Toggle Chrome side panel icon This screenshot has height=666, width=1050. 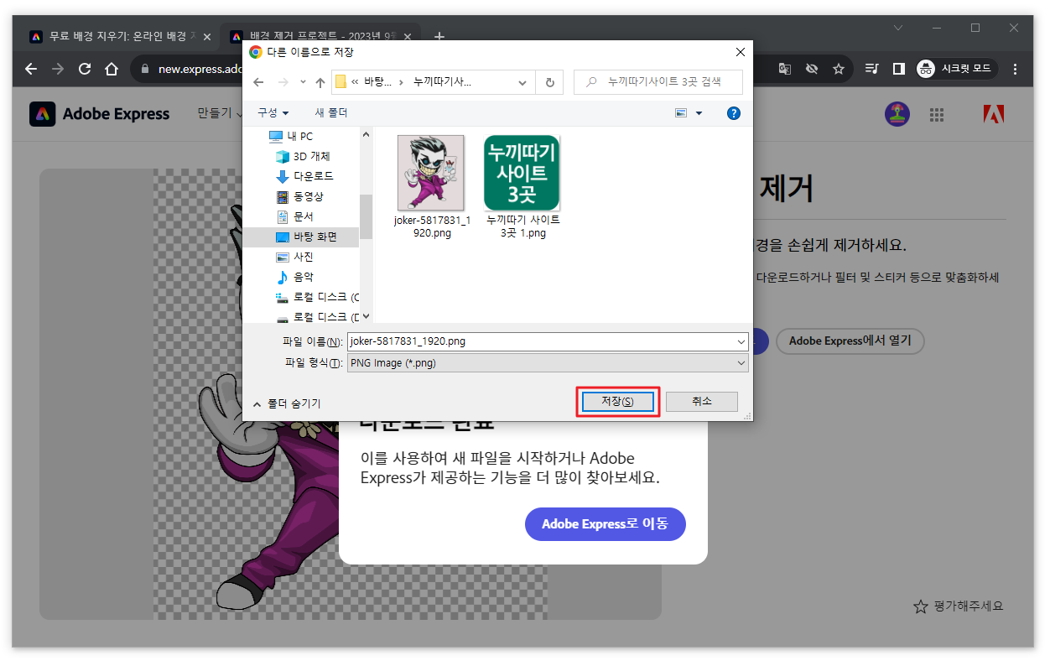[899, 69]
